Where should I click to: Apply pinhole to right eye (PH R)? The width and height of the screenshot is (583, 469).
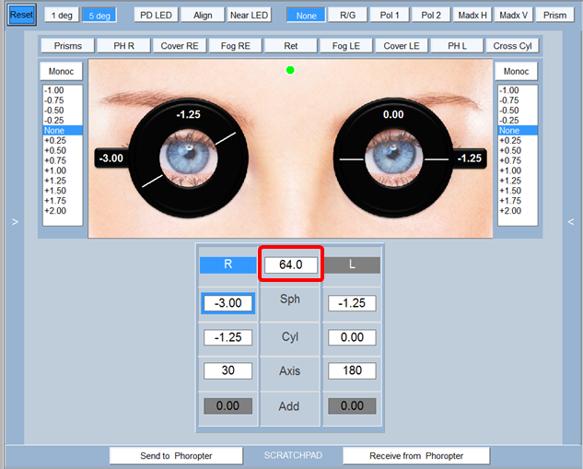coord(123,46)
